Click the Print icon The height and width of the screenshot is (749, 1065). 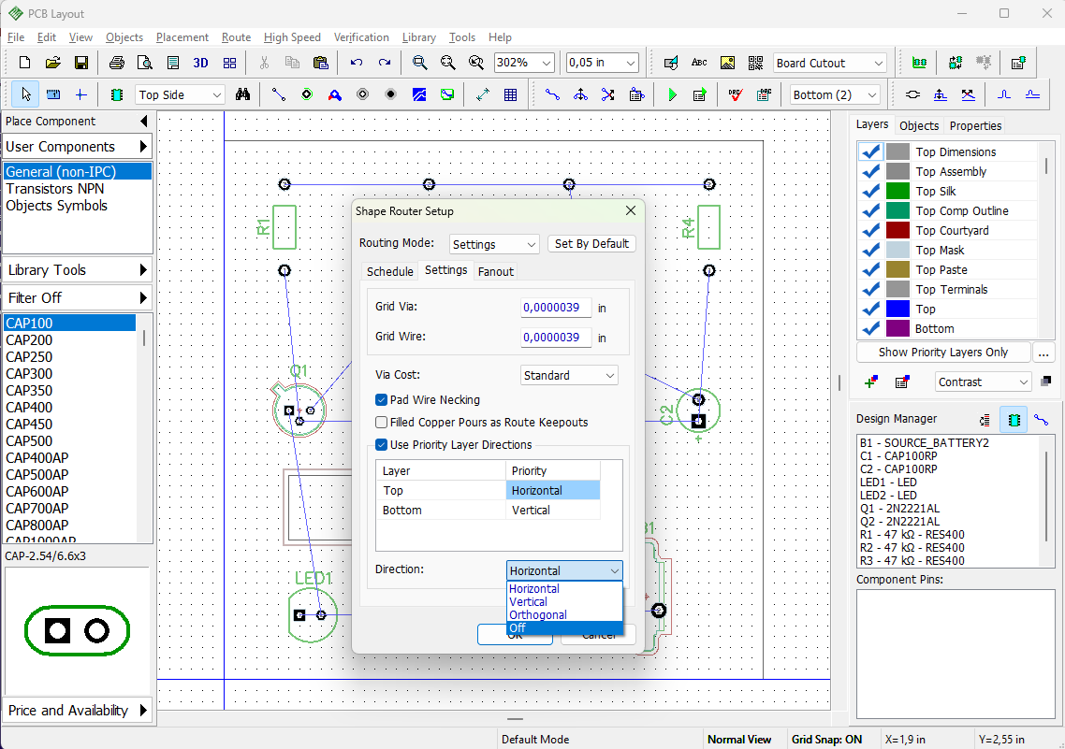point(117,63)
